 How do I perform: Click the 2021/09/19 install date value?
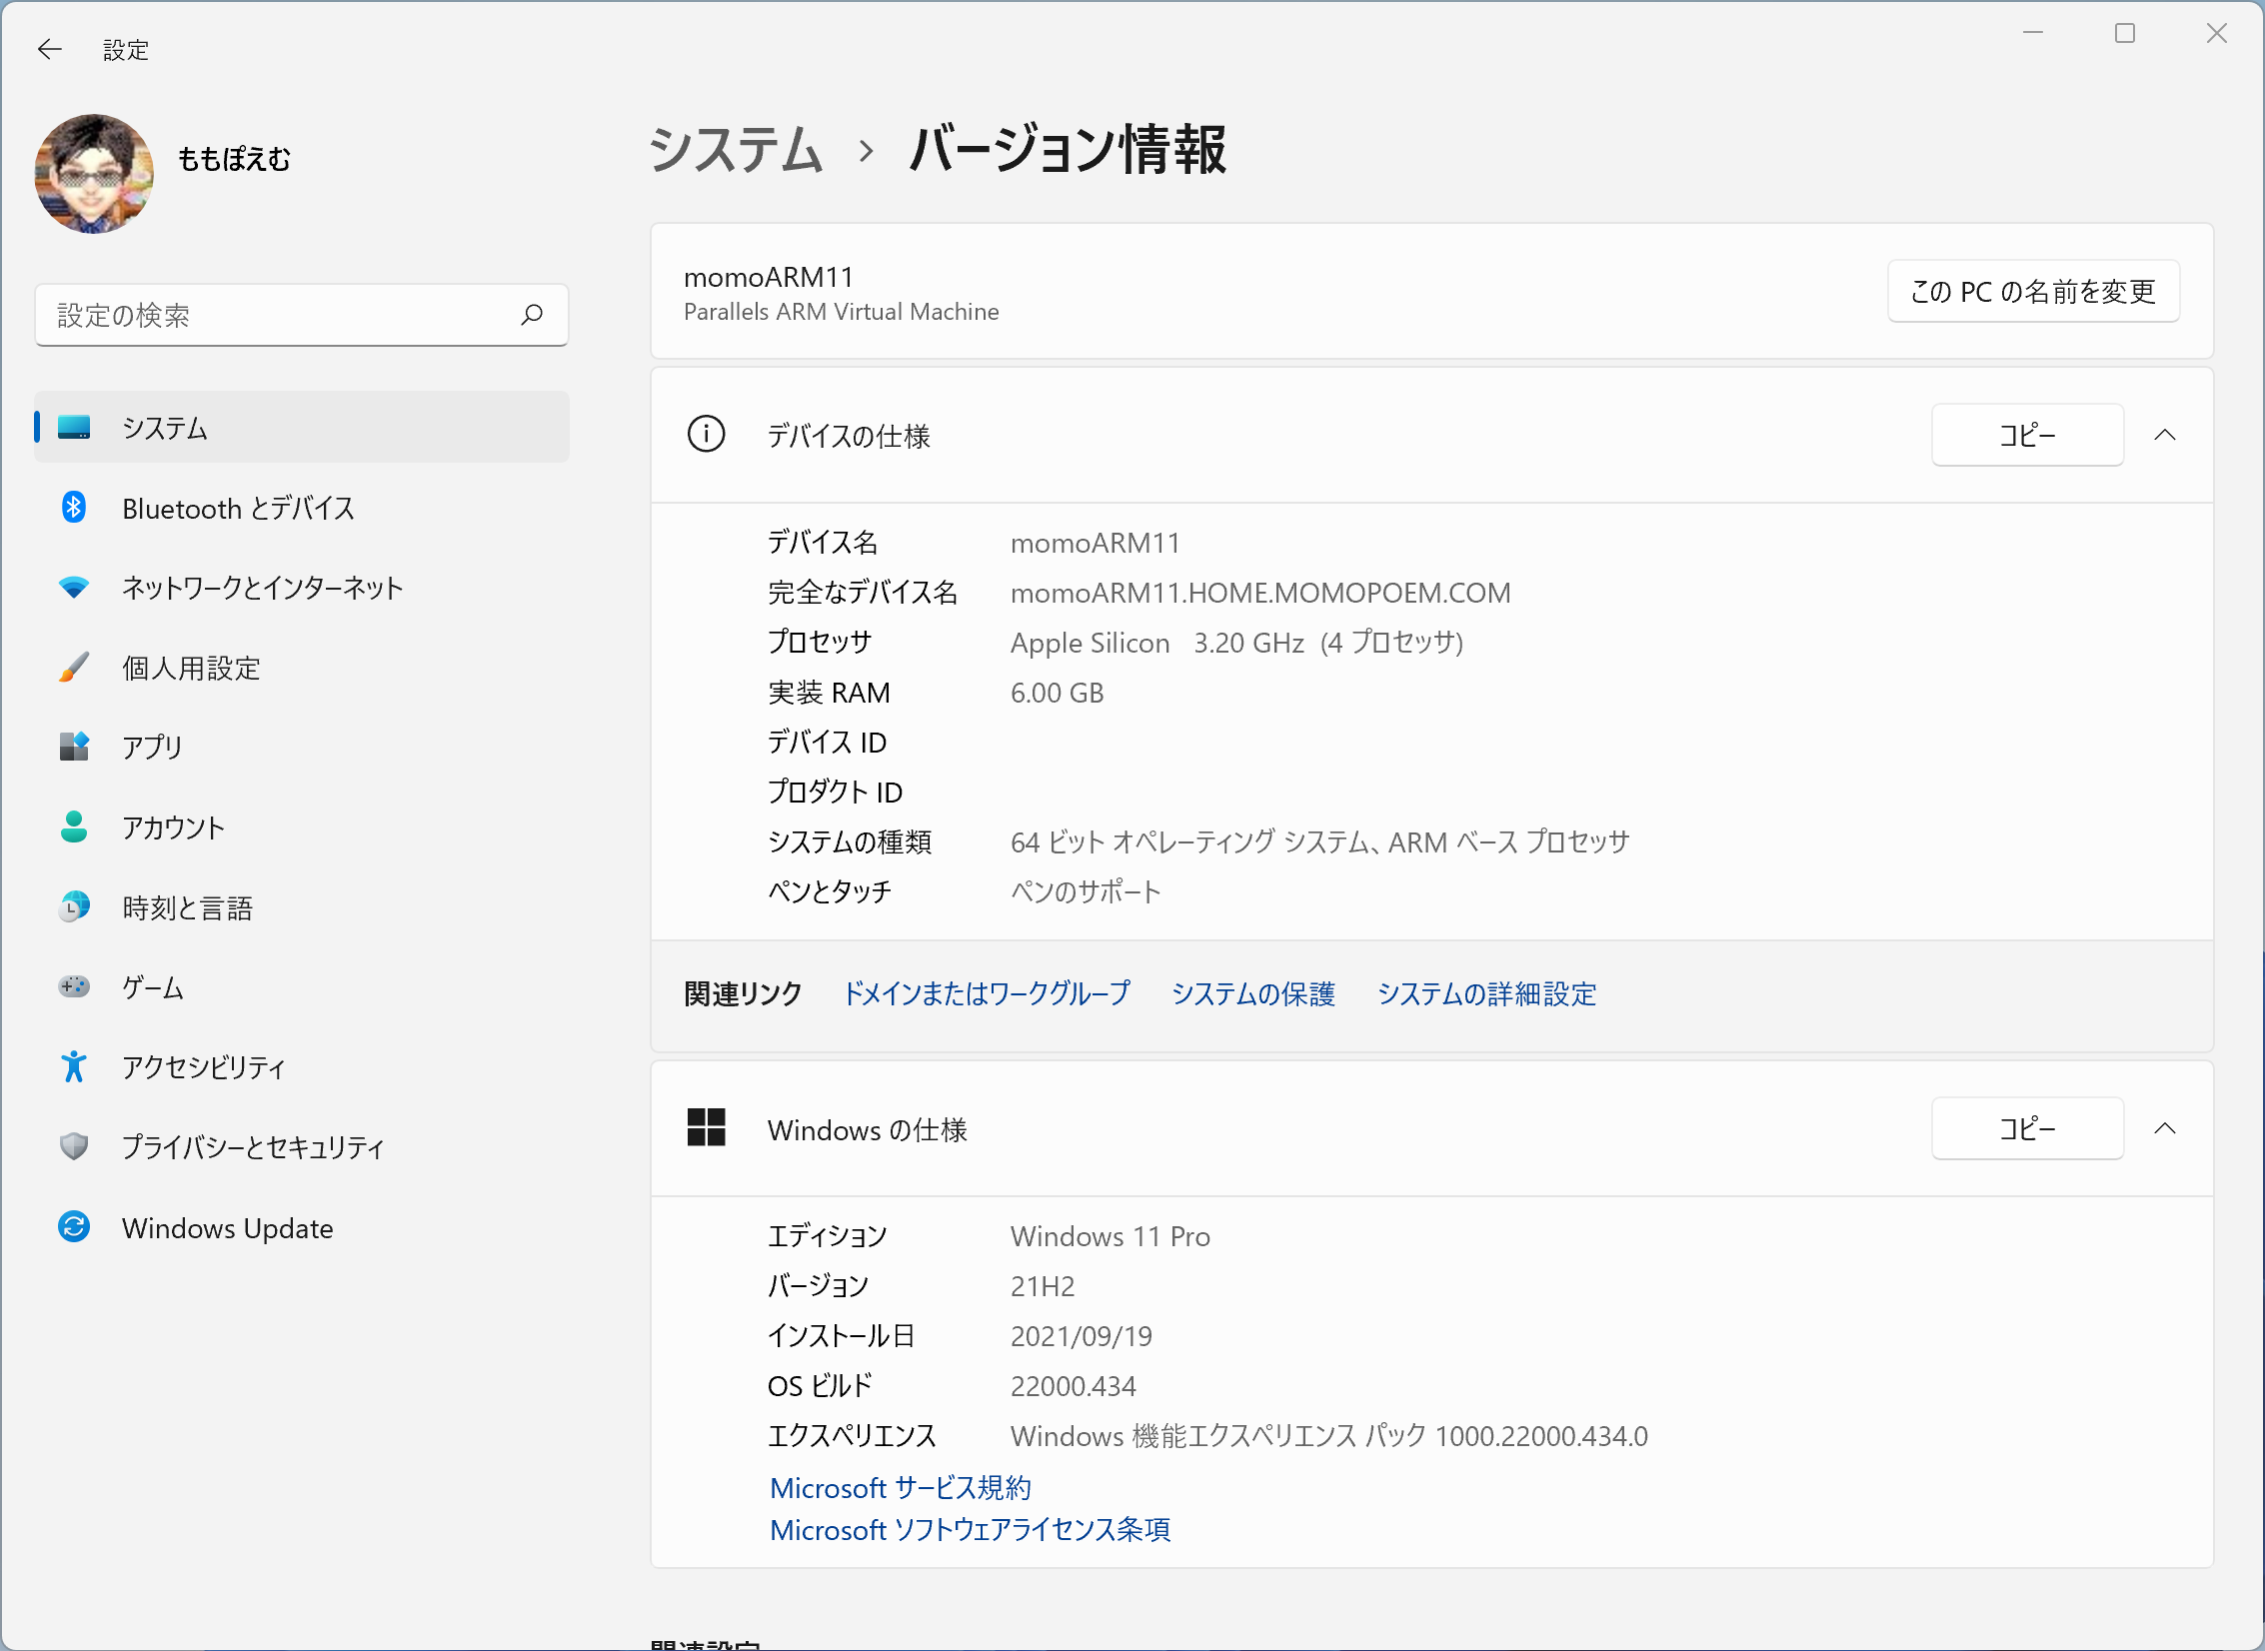(1081, 1336)
